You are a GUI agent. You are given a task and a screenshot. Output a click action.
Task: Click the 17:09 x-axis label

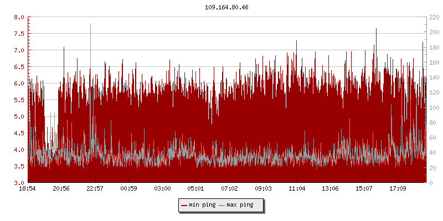[398, 189]
